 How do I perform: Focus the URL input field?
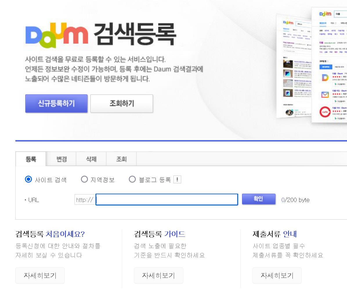tap(167, 200)
